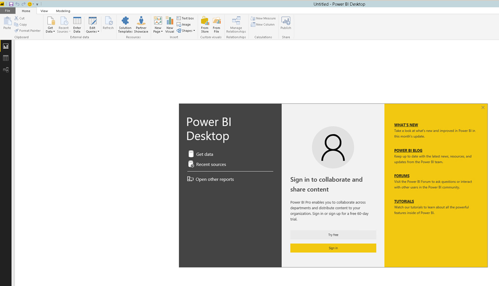Open Enter Data table creator
Viewport: 499px width, 286px height.
[77, 24]
